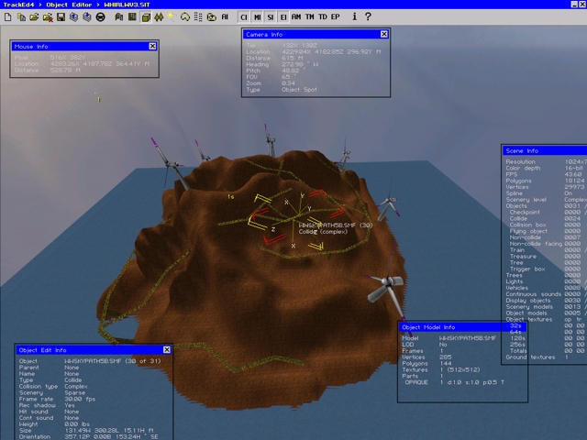
Task: Click 'Object Editor' in the title breadcrumb
Action: tap(69, 5)
